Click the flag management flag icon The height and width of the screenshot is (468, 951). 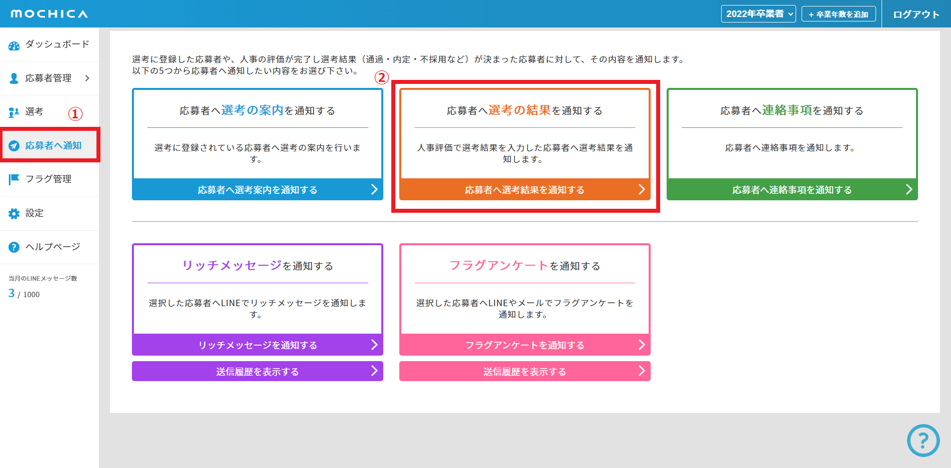[14, 179]
